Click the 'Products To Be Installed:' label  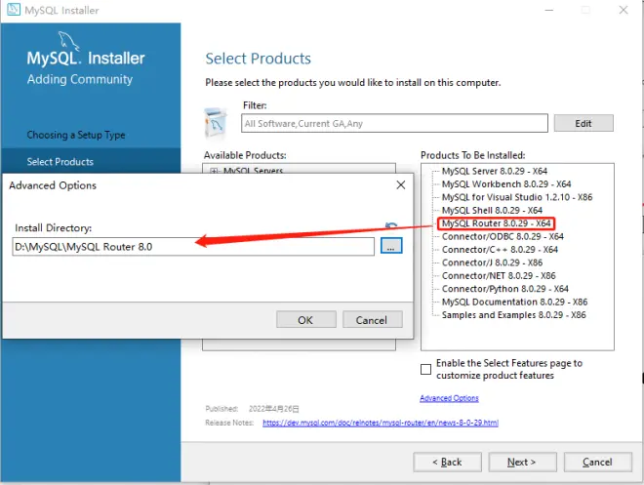pos(472,155)
